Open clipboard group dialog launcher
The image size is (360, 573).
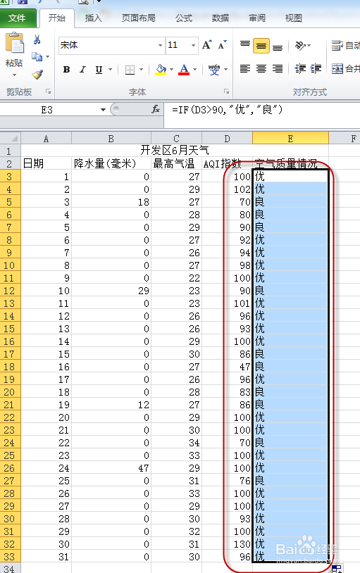pos(49,92)
